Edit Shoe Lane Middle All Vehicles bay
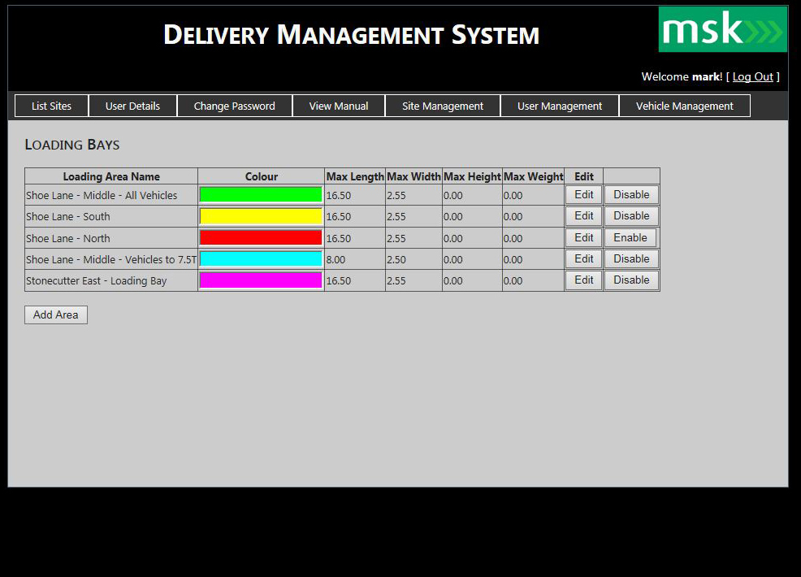Image resolution: width=801 pixels, height=577 pixels. pos(583,195)
